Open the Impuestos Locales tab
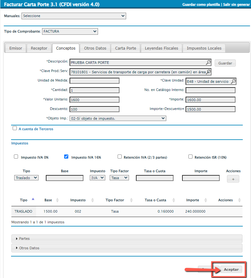The height and width of the screenshot is (278, 251). 204,48
